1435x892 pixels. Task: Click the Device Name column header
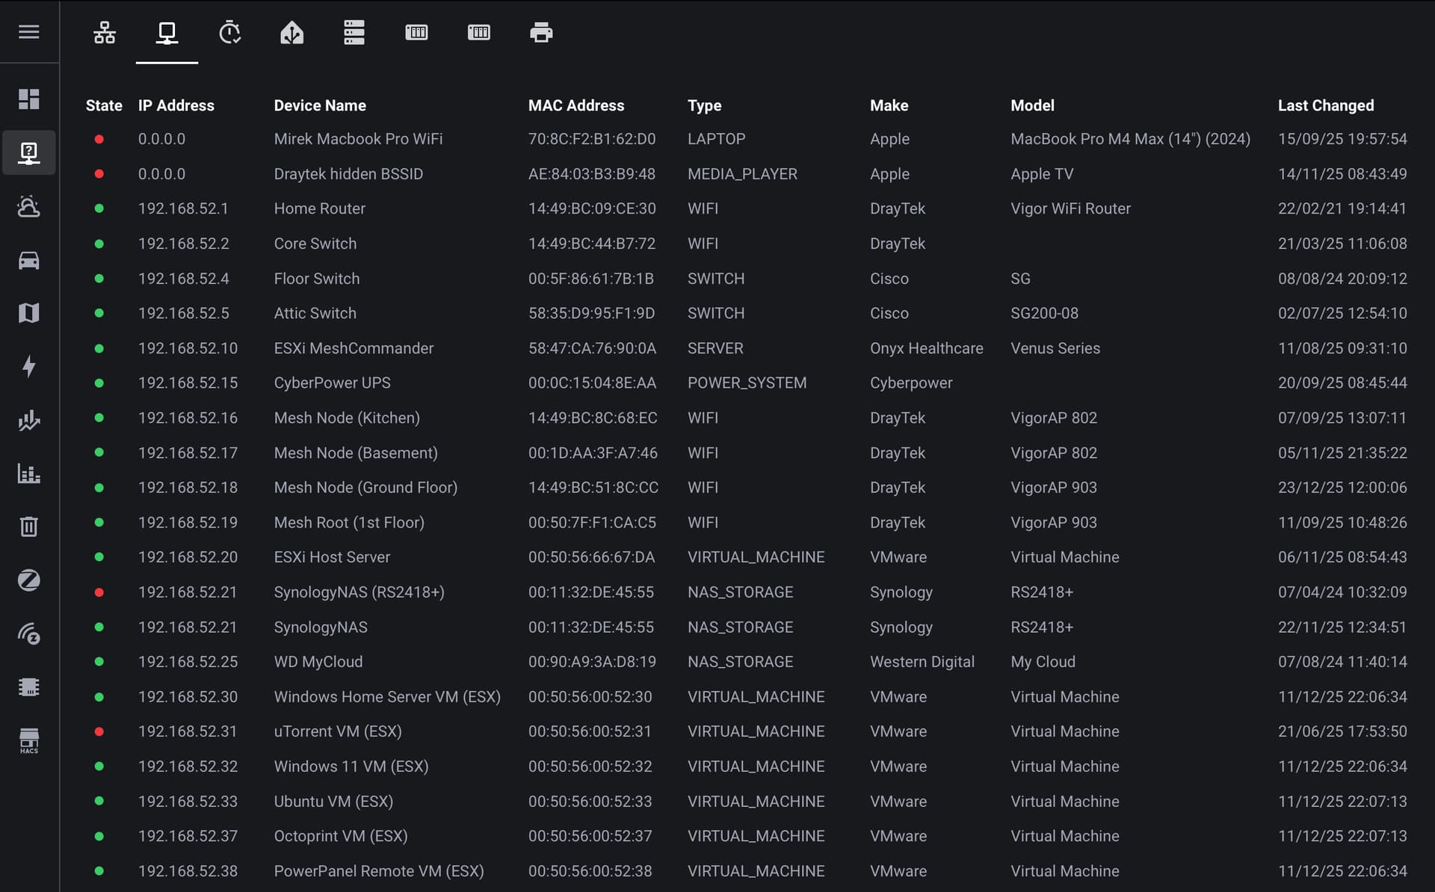coord(320,105)
